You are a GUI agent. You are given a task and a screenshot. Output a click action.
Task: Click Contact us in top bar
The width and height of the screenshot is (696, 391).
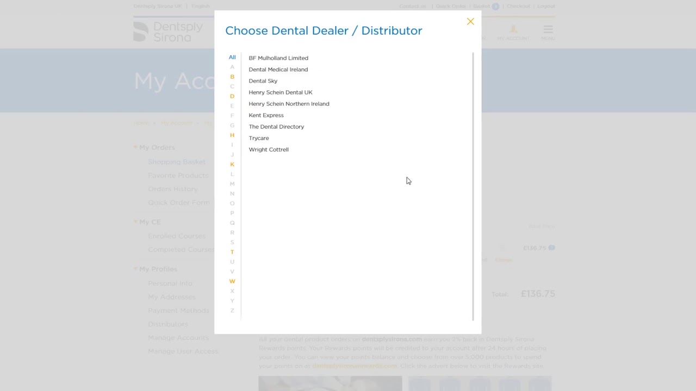pos(413,7)
